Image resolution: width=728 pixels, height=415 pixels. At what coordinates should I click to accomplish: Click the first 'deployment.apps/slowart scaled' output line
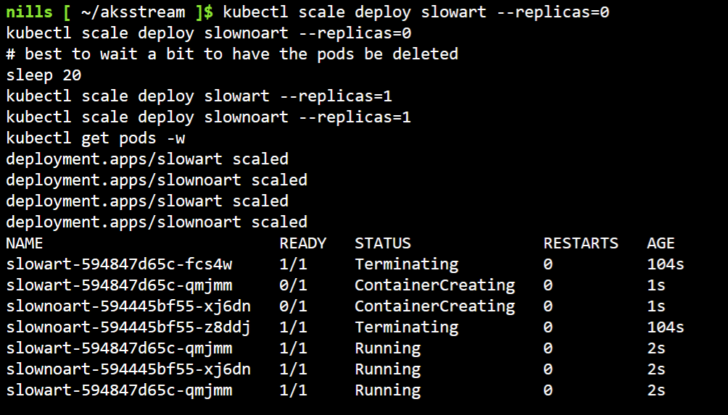click(147, 159)
